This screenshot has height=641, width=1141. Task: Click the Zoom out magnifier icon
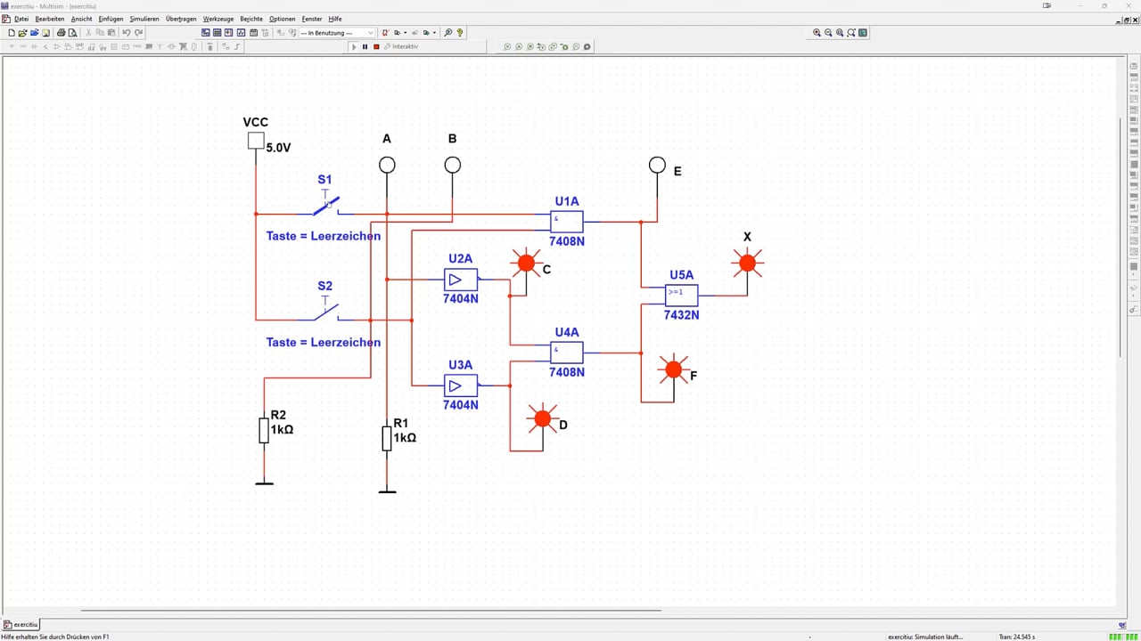tap(828, 33)
